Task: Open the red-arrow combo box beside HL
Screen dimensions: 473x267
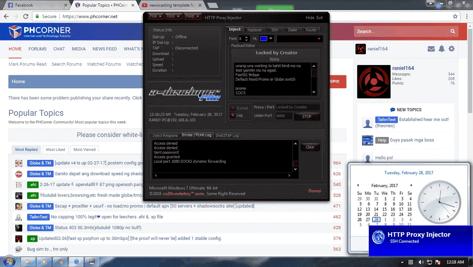Action: (300, 39)
